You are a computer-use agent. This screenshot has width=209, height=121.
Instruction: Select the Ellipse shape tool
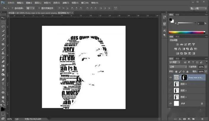3,92
